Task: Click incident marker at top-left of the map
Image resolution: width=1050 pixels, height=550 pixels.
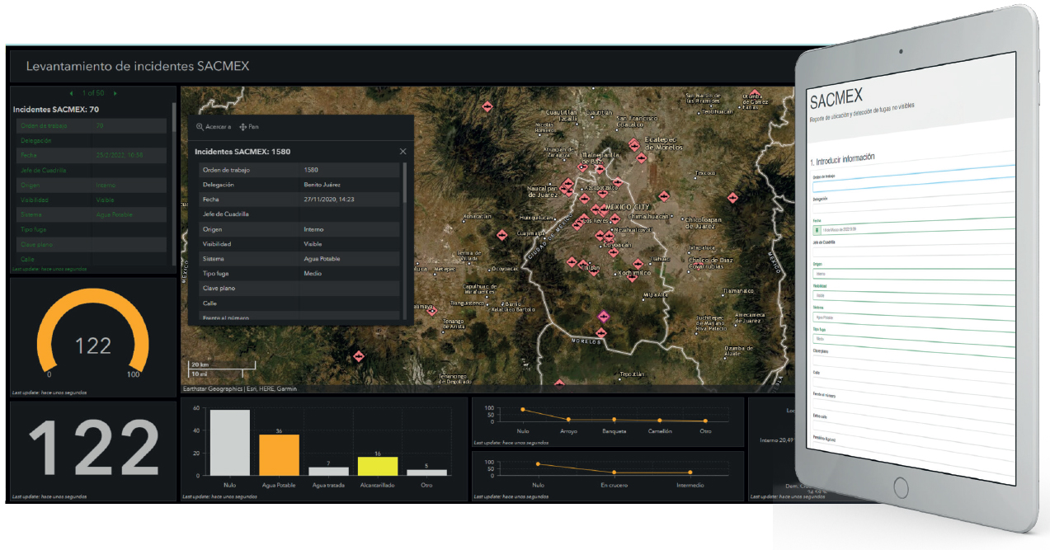Action: point(487,107)
